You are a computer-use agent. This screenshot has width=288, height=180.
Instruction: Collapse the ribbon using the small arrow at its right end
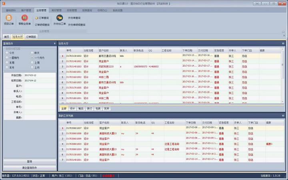[283, 32]
